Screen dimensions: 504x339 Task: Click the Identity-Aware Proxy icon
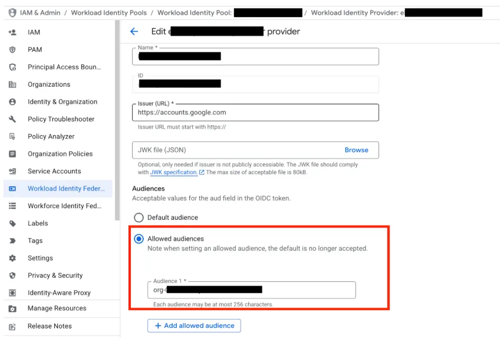[12, 293]
